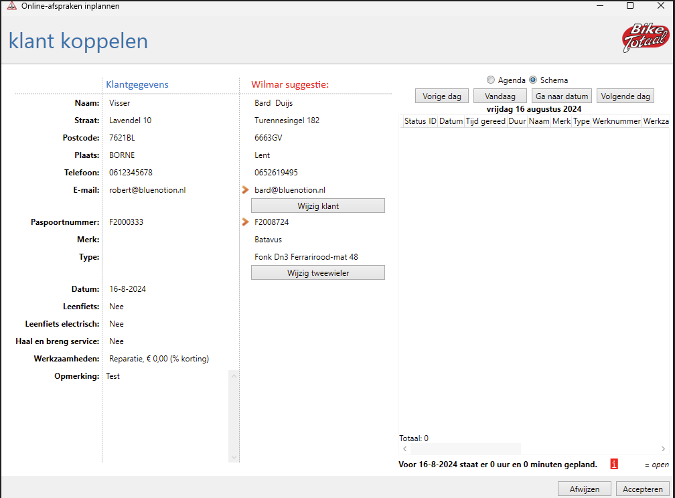Accept the appointment with Accepteren
Image resolution: width=675 pixels, height=498 pixels.
tap(642, 489)
